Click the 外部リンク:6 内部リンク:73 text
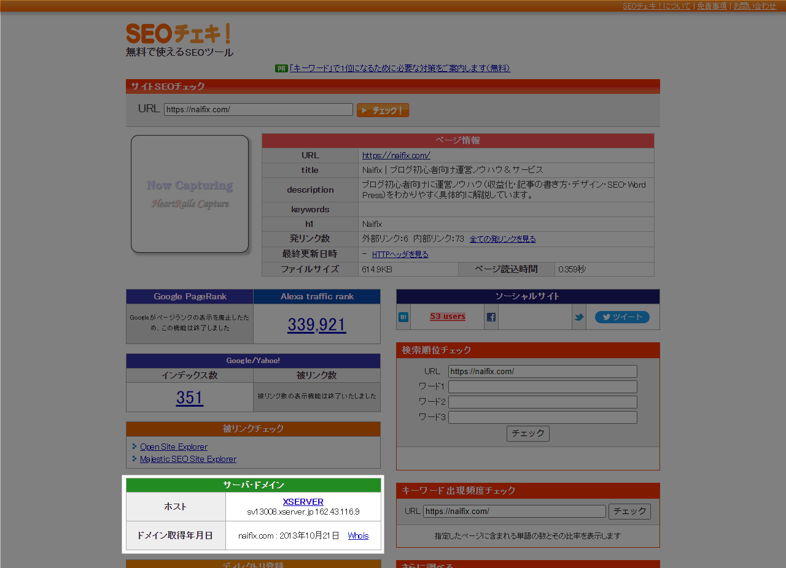786x568 pixels. (413, 239)
